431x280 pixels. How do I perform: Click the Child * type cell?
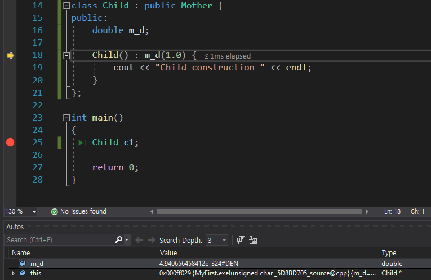392,273
